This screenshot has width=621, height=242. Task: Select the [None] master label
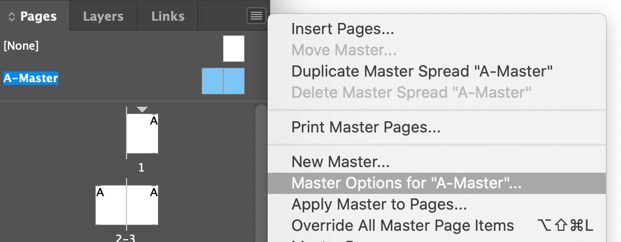21,46
